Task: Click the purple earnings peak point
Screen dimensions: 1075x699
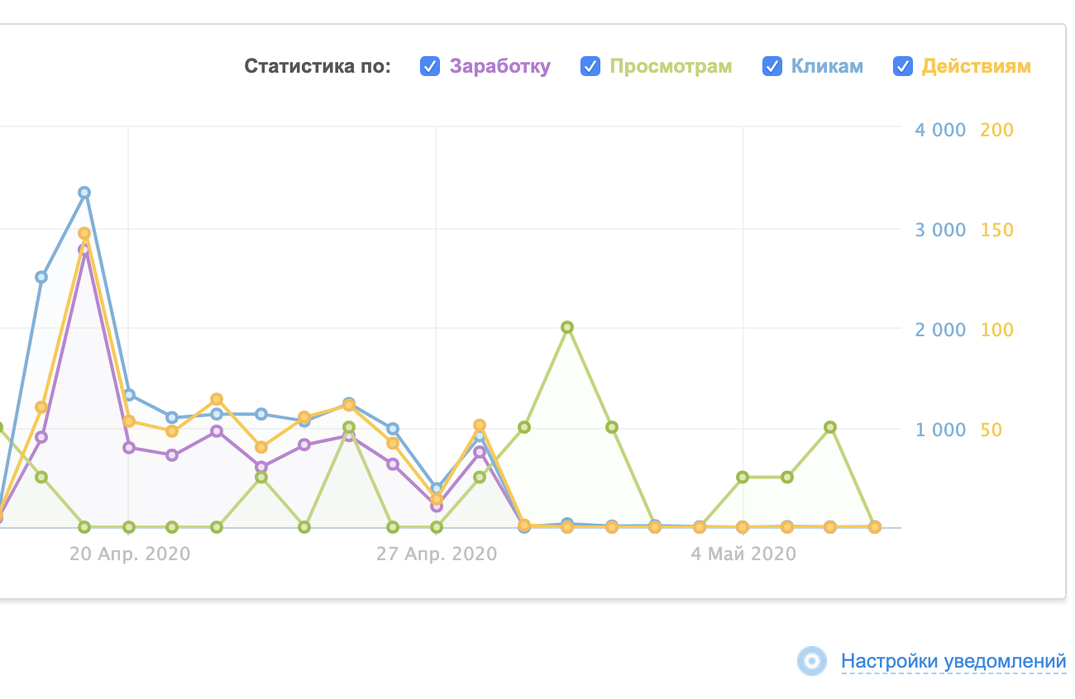Action: pos(84,250)
